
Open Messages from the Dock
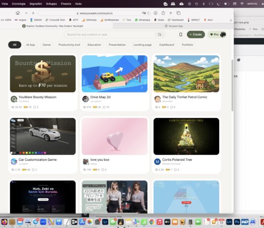point(113,222)
